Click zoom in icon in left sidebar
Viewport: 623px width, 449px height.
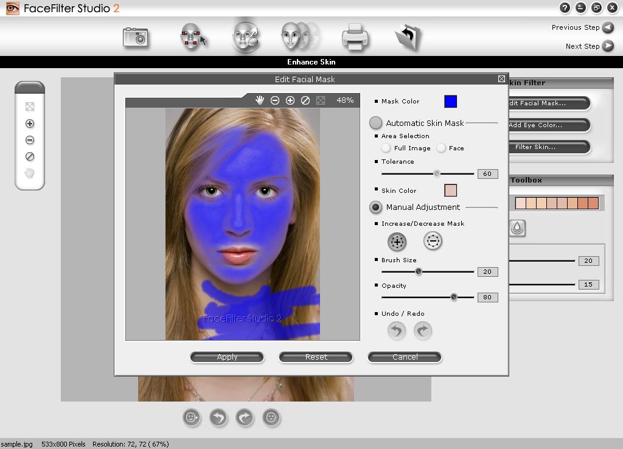tap(30, 124)
